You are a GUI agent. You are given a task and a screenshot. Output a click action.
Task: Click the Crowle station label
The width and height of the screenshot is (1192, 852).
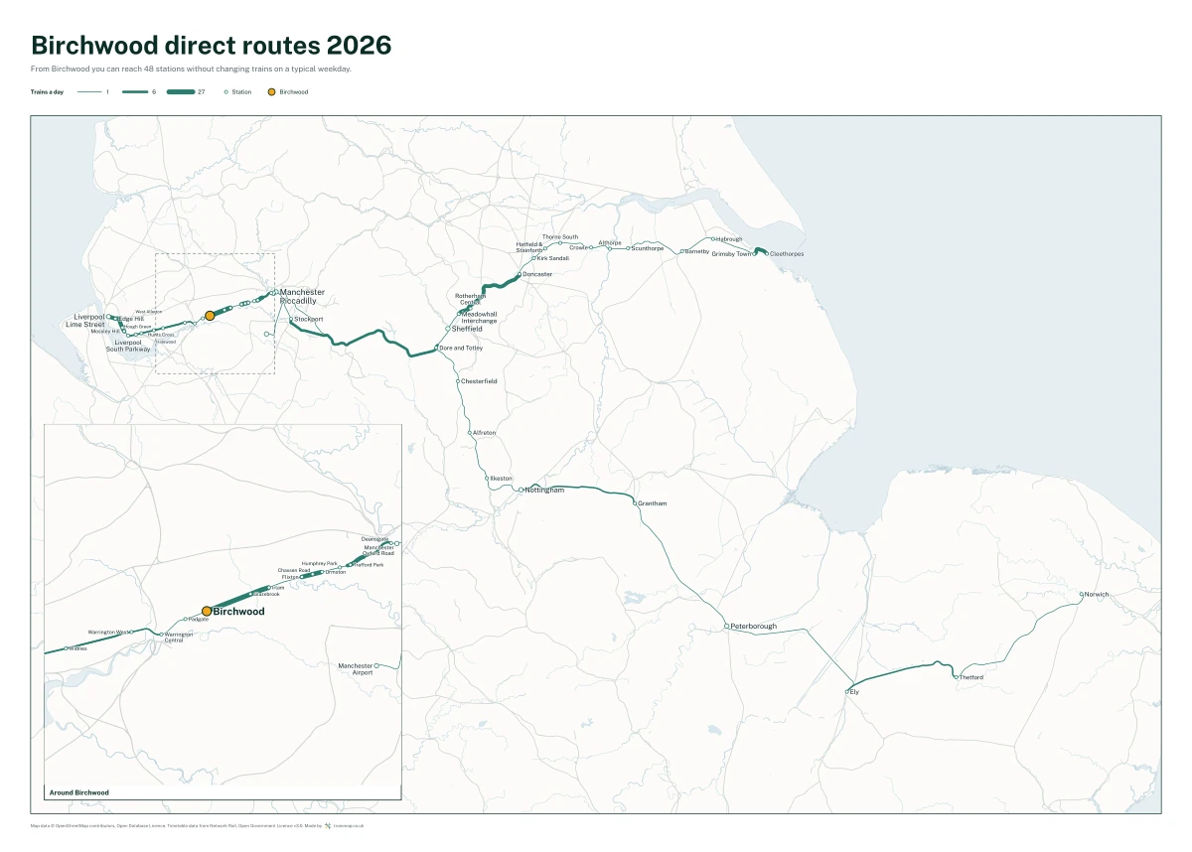(x=578, y=247)
